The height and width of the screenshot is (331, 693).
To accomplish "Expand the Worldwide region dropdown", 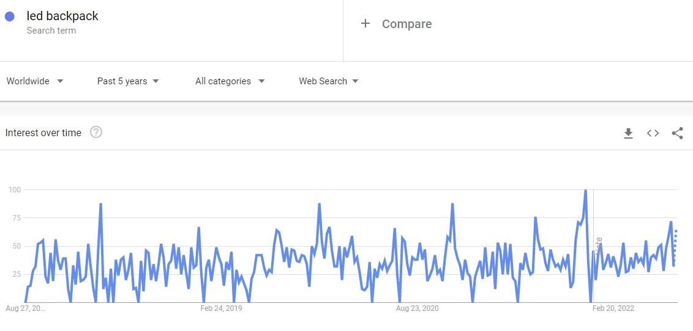I will 35,81.
